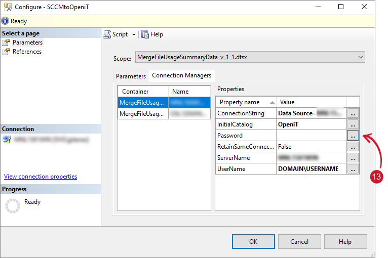
Task: Open View connection properties link
Action: (x=41, y=177)
